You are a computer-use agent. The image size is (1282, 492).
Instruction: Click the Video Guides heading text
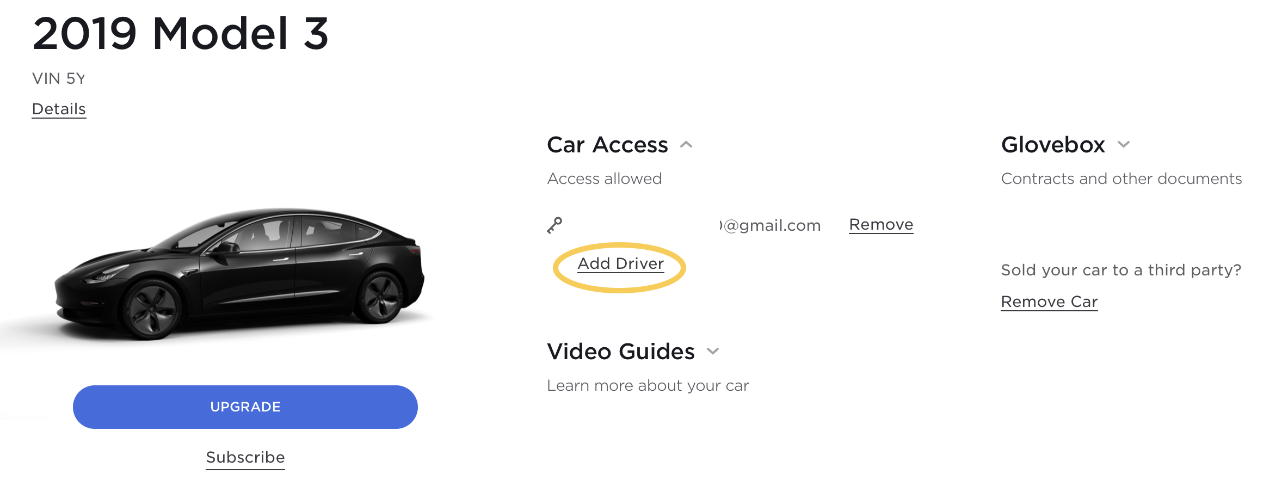tap(621, 352)
